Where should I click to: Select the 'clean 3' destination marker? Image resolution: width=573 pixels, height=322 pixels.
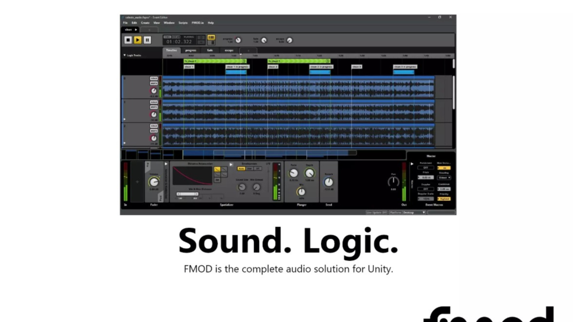tap(356, 67)
